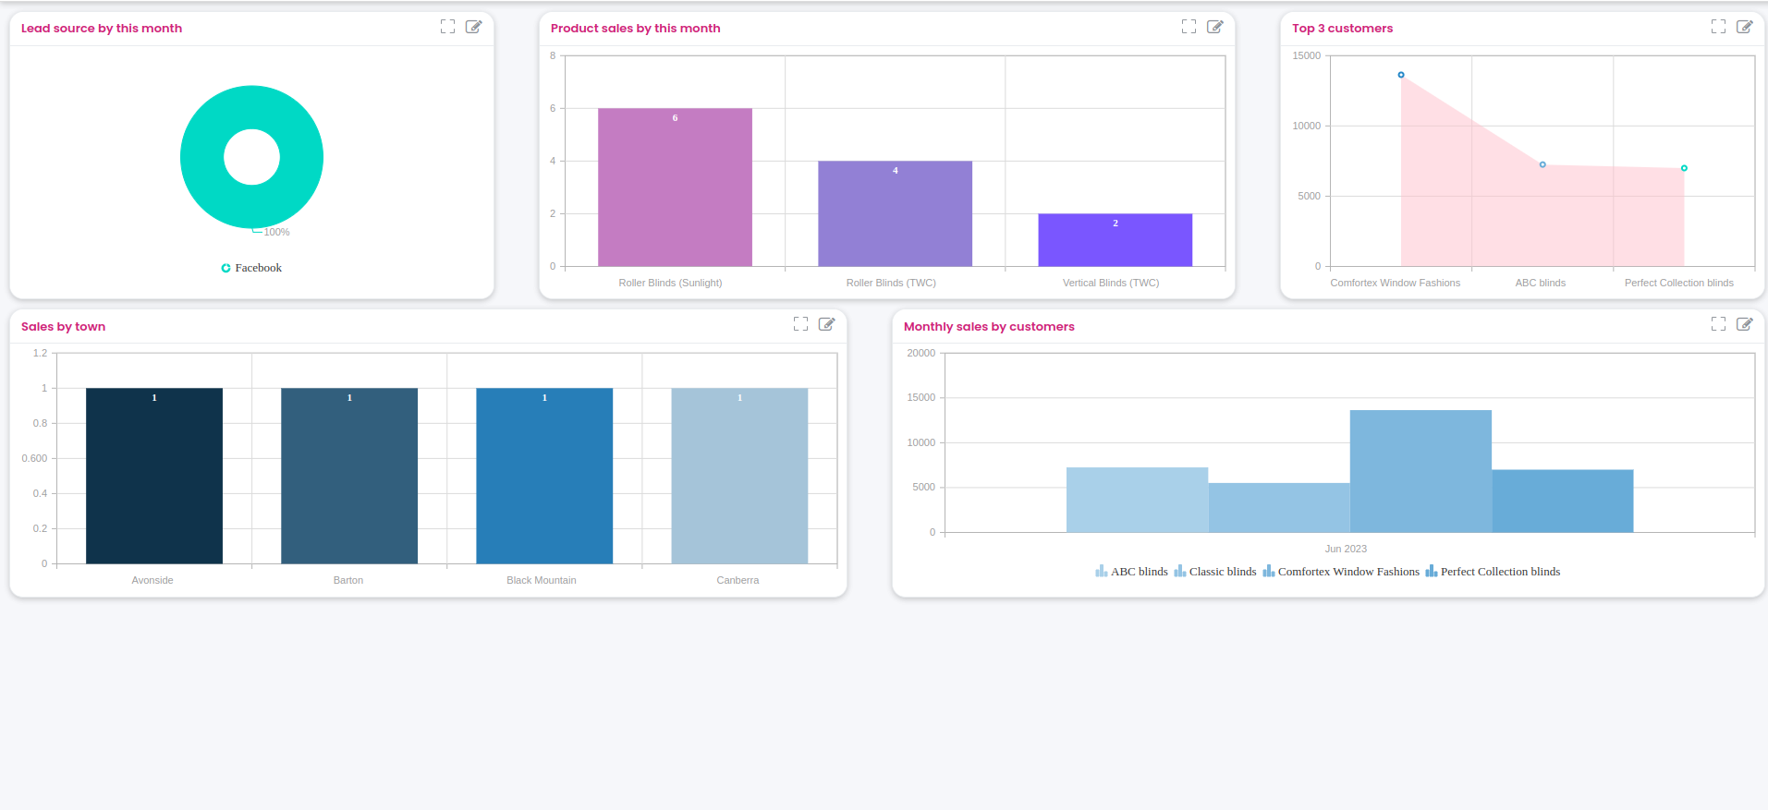Expand the Lead source chart to fullscreen
Image resolution: width=1768 pixels, height=810 pixels.
click(x=447, y=27)
